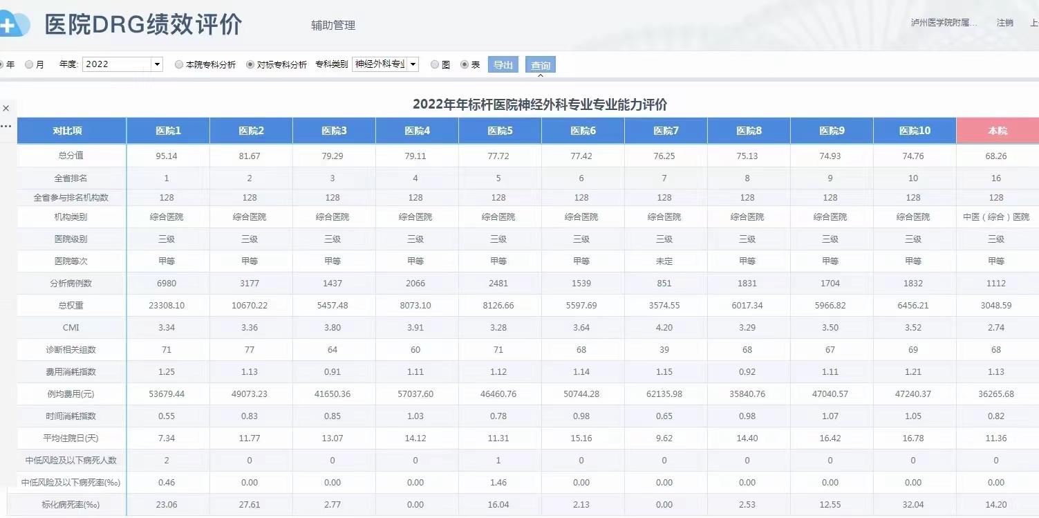Click the blue cloud medical logo icon
The width and height of the screenshot is (1039, 518).
tap(14, 25)
